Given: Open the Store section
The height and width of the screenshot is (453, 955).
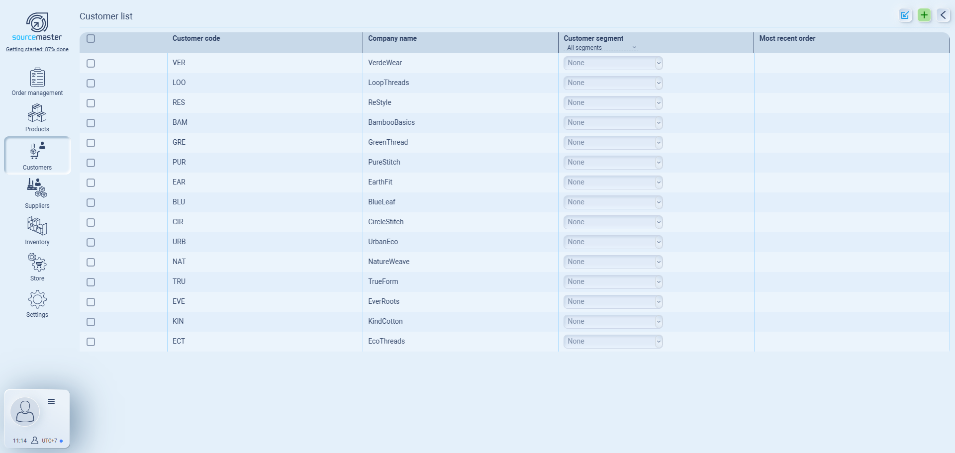Looking at the screenshot, I should pyautogui.click(x=37, y=267).
